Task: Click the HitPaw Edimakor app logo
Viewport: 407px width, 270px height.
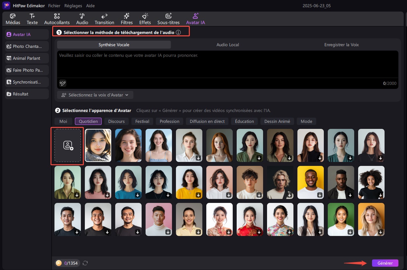Action: [x=6, y=6]
